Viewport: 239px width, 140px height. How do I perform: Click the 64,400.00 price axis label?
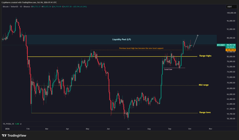231,99
